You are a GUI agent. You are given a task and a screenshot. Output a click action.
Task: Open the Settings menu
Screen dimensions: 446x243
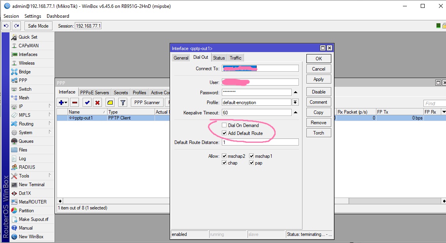[33, 16]
